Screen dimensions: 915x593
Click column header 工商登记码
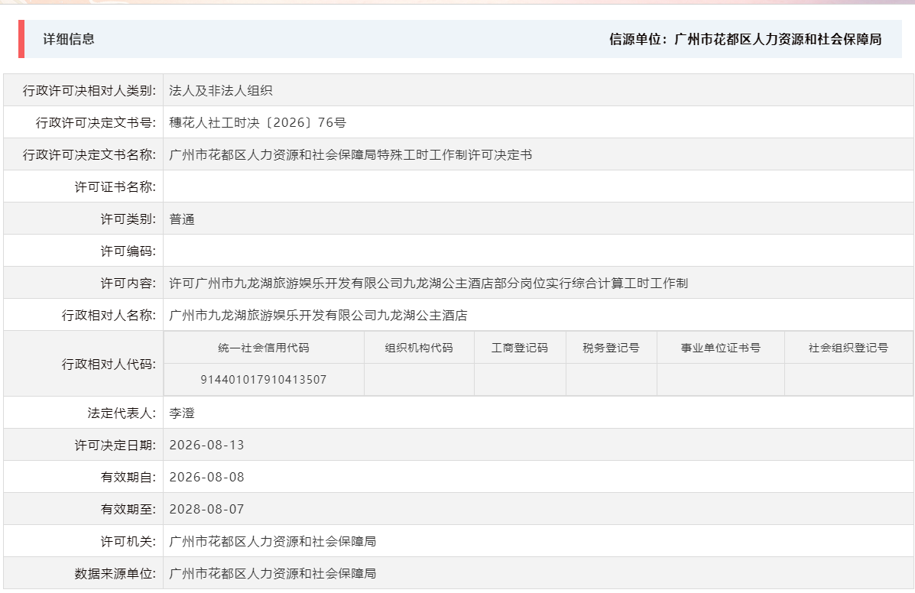[x=520, y=348]
